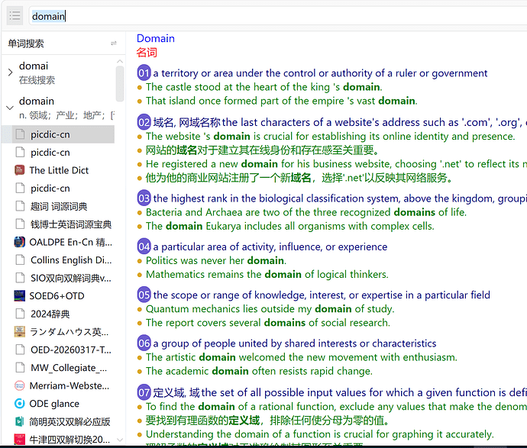This screenshot has height=448, width=527.
Task: Click the Domain headword link
Action: 156,39
